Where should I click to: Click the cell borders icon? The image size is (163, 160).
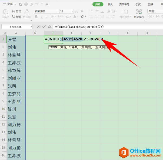[53, 16]
